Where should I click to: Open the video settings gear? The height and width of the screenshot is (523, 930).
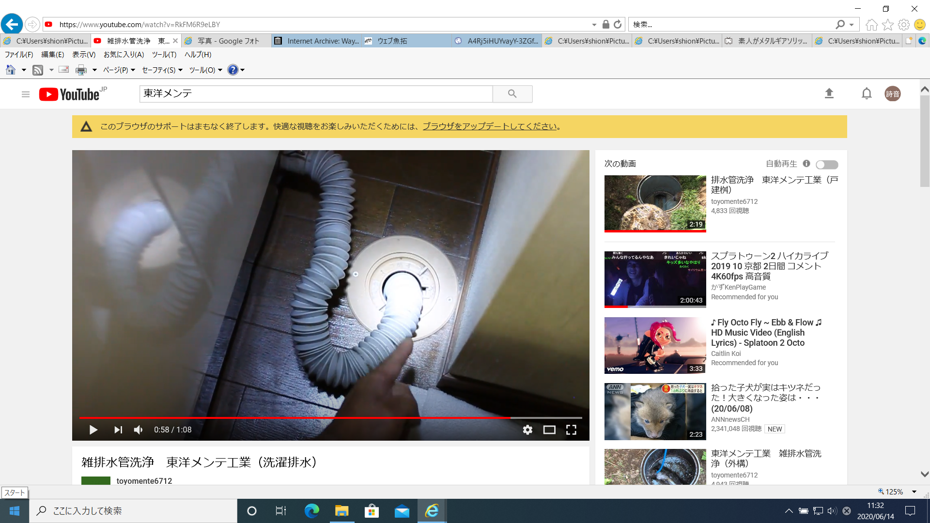527,430
